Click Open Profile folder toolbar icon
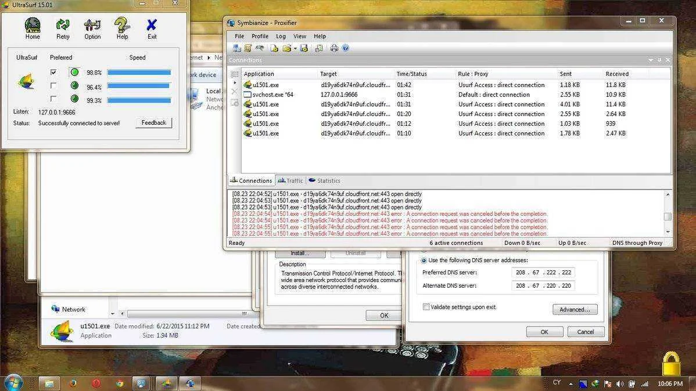Viewport: 696px width, 391px height. tap(287, 48)
